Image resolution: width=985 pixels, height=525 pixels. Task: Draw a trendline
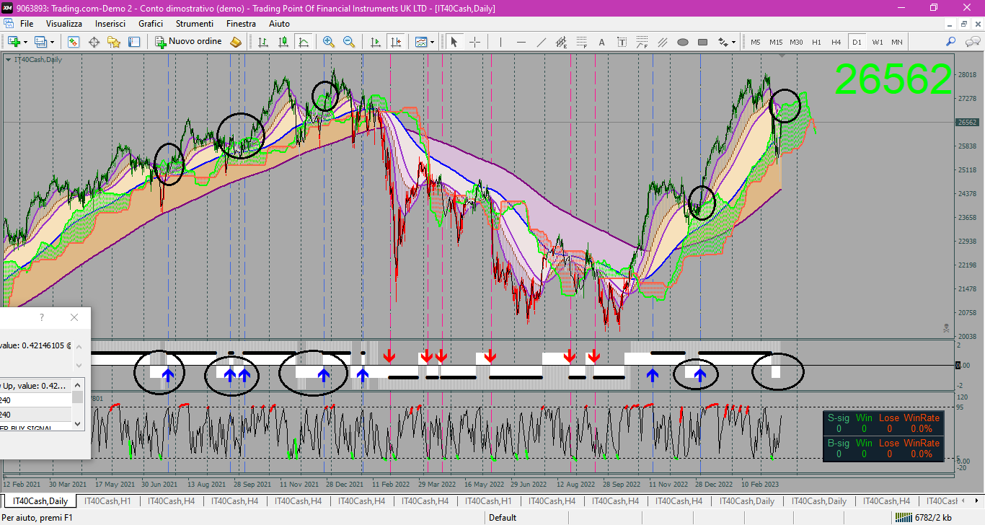pos(542,42)
